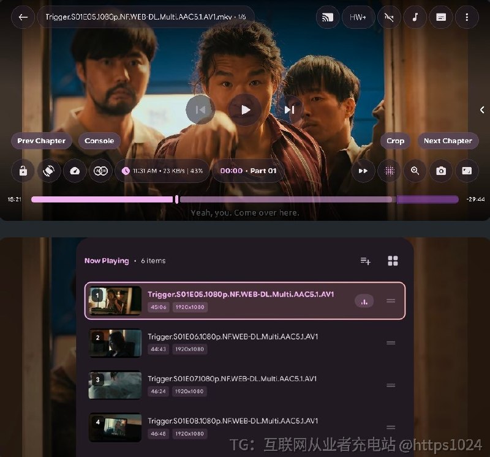The image size is (490, 457).
Task: Click the video filename title at top
Action: coord(146,17)
